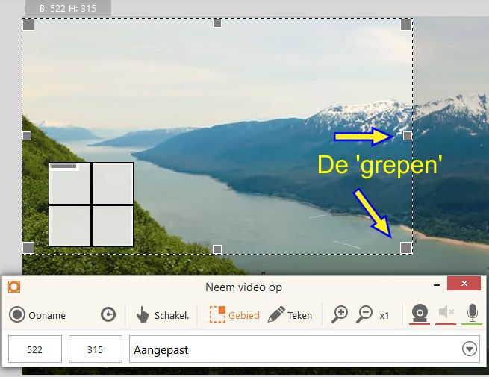Click the orange app logo icon
Image resolution: width=489 pixels, height=377 pixels.
coord(14,287)
